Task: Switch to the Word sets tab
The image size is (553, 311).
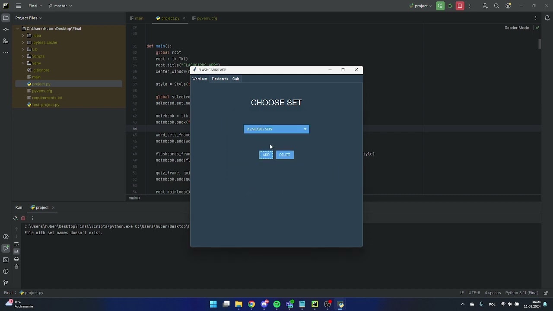Action: (200, 79)
